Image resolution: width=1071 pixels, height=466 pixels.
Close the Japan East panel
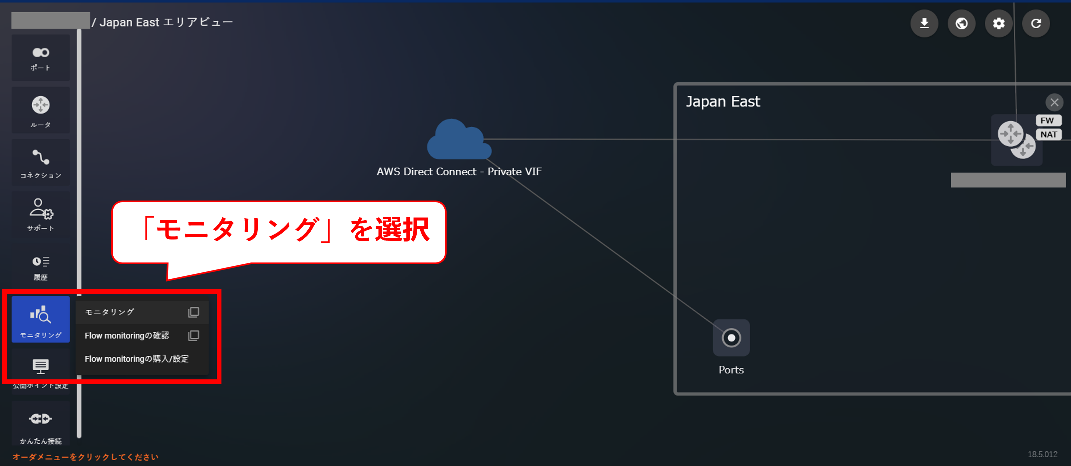[x=1054, y=102]
